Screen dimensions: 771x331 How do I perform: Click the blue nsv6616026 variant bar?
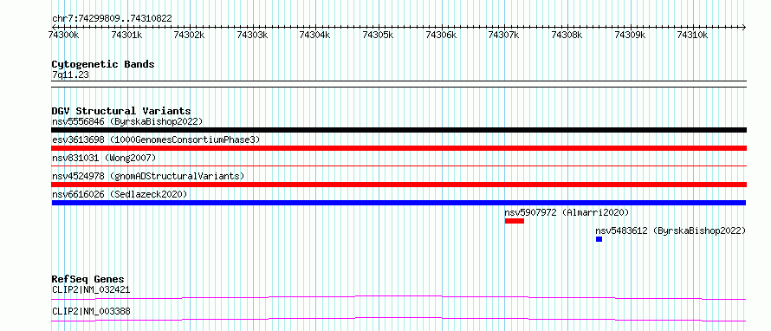point(398,203)
